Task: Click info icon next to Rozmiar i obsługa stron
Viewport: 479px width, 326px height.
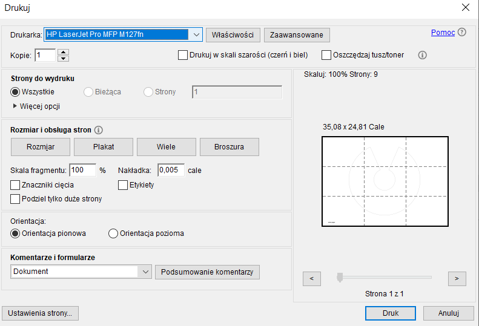Action: tap(98, 130)
